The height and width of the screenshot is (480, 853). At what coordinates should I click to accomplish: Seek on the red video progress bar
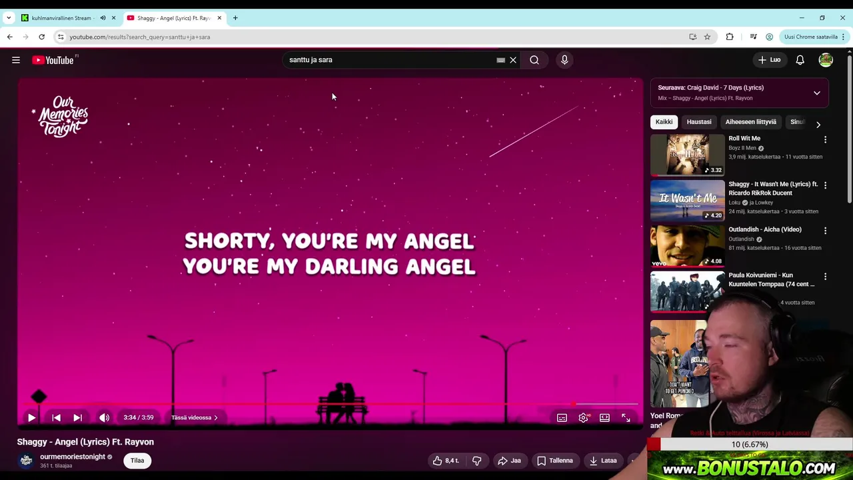(x=331, y=403)
